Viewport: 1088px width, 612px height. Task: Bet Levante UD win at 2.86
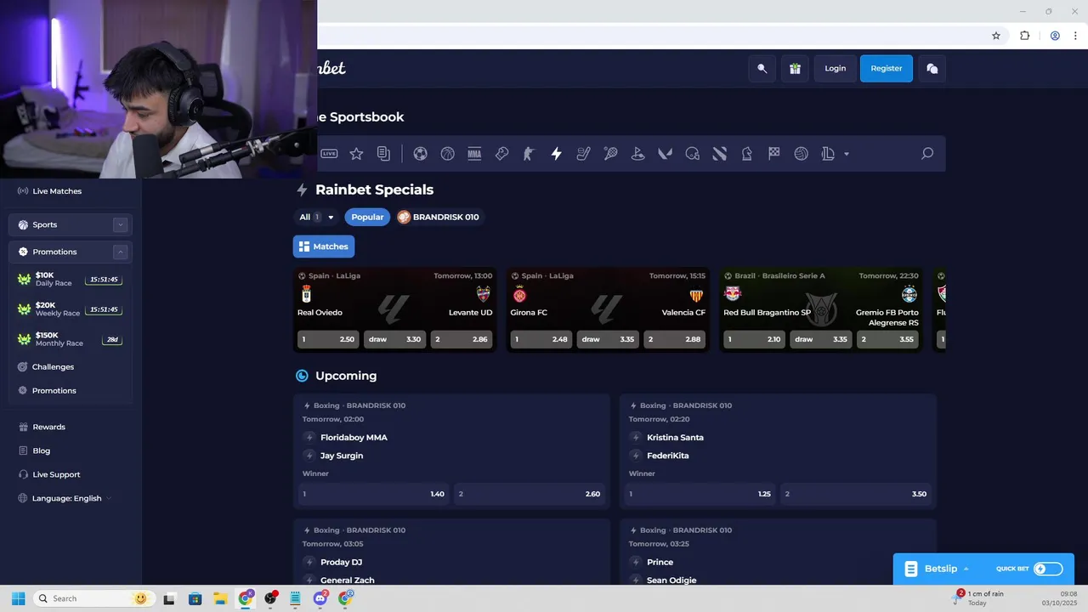coord(462,339)
